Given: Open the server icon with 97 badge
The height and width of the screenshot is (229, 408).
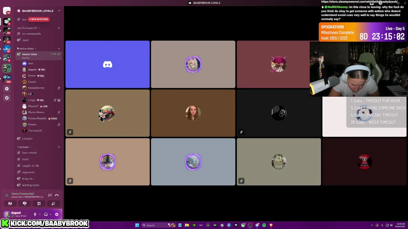Looking at the screenshot, I should pyautogui.click(x=7, y=40).
